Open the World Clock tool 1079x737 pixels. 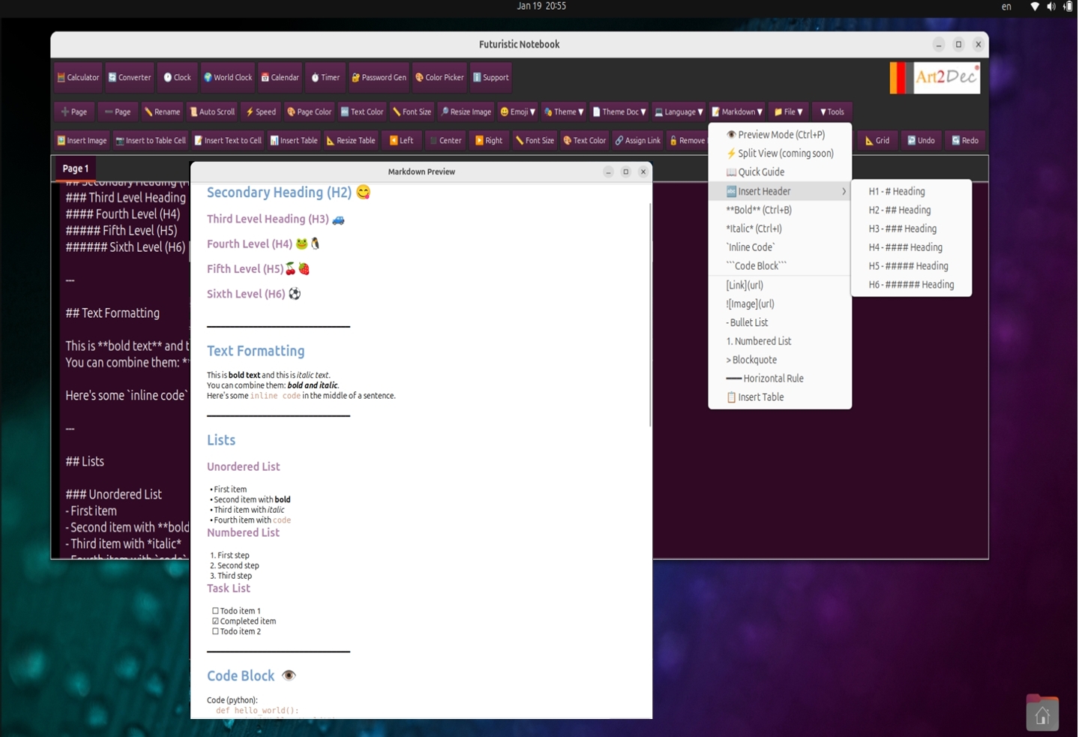pos(227,77)
